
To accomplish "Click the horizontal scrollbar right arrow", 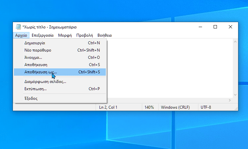I will [x=230, y=100].
